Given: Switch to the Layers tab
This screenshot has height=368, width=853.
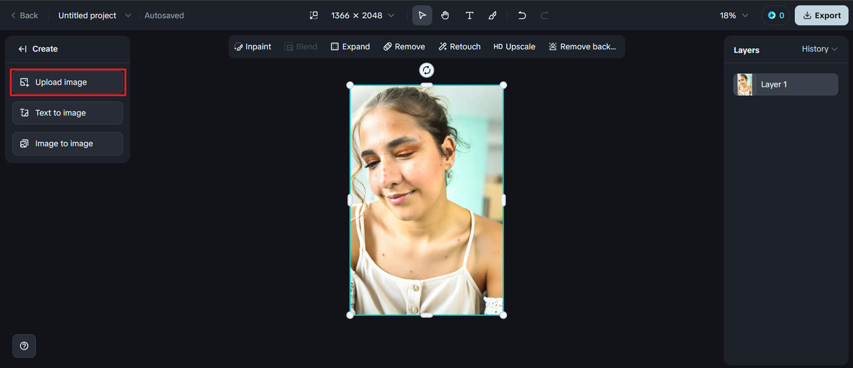Looking at the screenshot, I should [746, 50].
